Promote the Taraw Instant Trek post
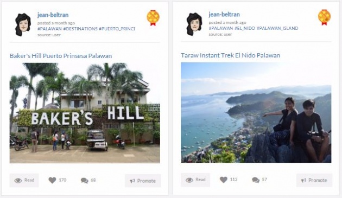The image size is (342, 198). [314, 180]
